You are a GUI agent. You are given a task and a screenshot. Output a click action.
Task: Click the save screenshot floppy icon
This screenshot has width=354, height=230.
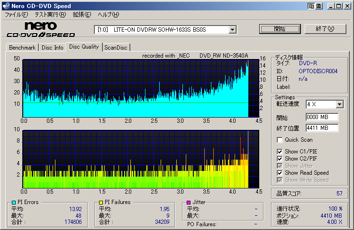click(x=318, y=6)
